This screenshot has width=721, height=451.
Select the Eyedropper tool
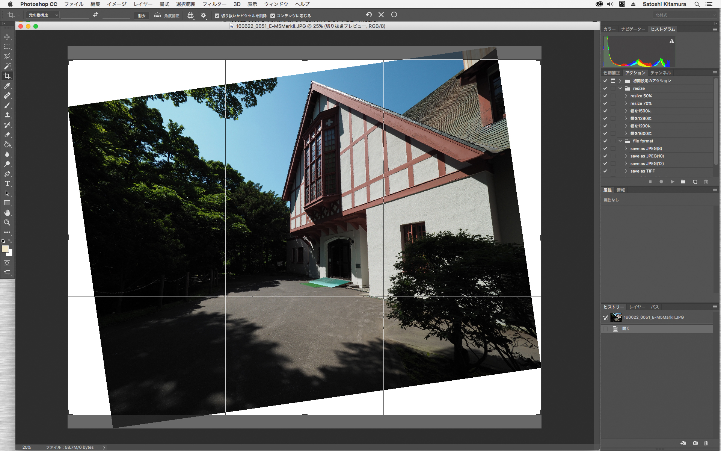(7, 86)
